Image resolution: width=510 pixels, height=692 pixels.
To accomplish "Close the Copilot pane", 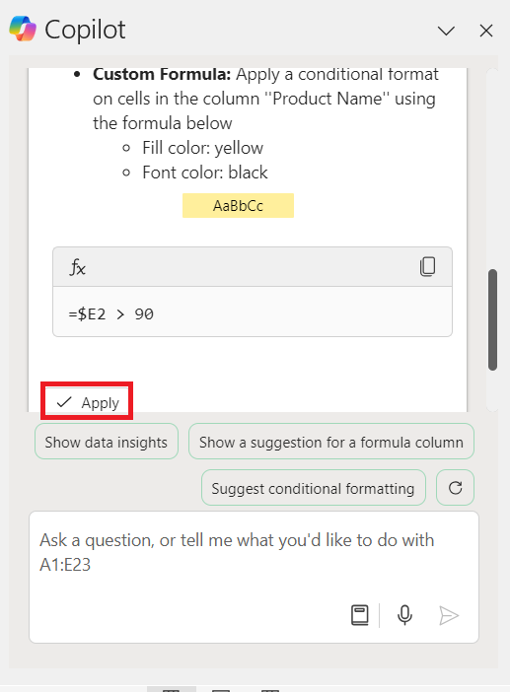I will click(x=486, y=31).
